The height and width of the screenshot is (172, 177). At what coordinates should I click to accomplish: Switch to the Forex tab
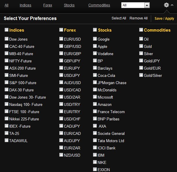coord(48,5)
